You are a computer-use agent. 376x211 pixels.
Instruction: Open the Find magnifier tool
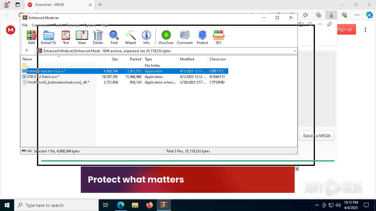114,37
